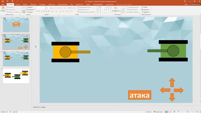Click Replace (Заменить) button

[146, 10]
